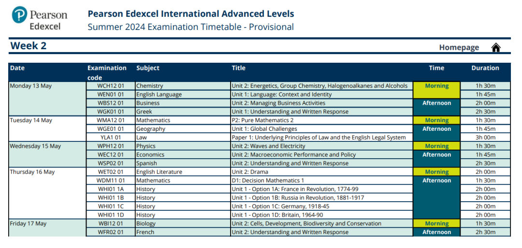Click exam code WCH12 01
This screenshot has width=522, height=248.
[x=110, y=86]
